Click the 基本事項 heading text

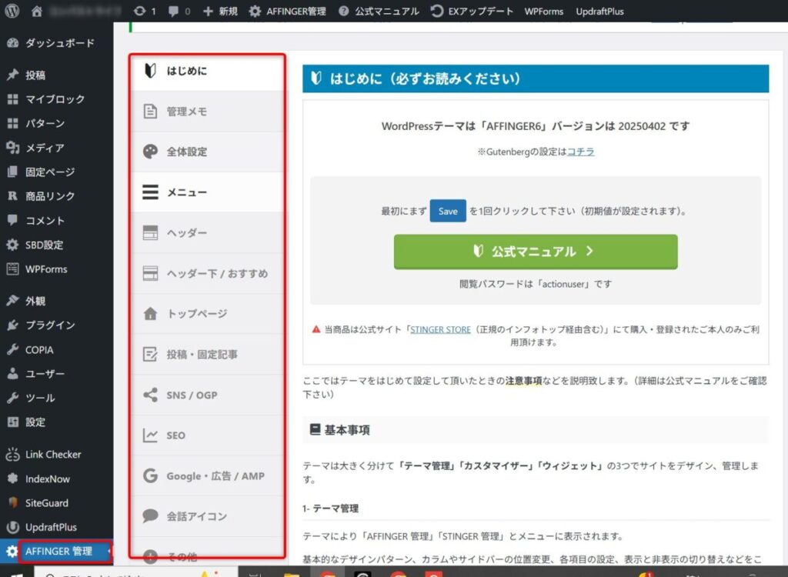coord(347,430)
